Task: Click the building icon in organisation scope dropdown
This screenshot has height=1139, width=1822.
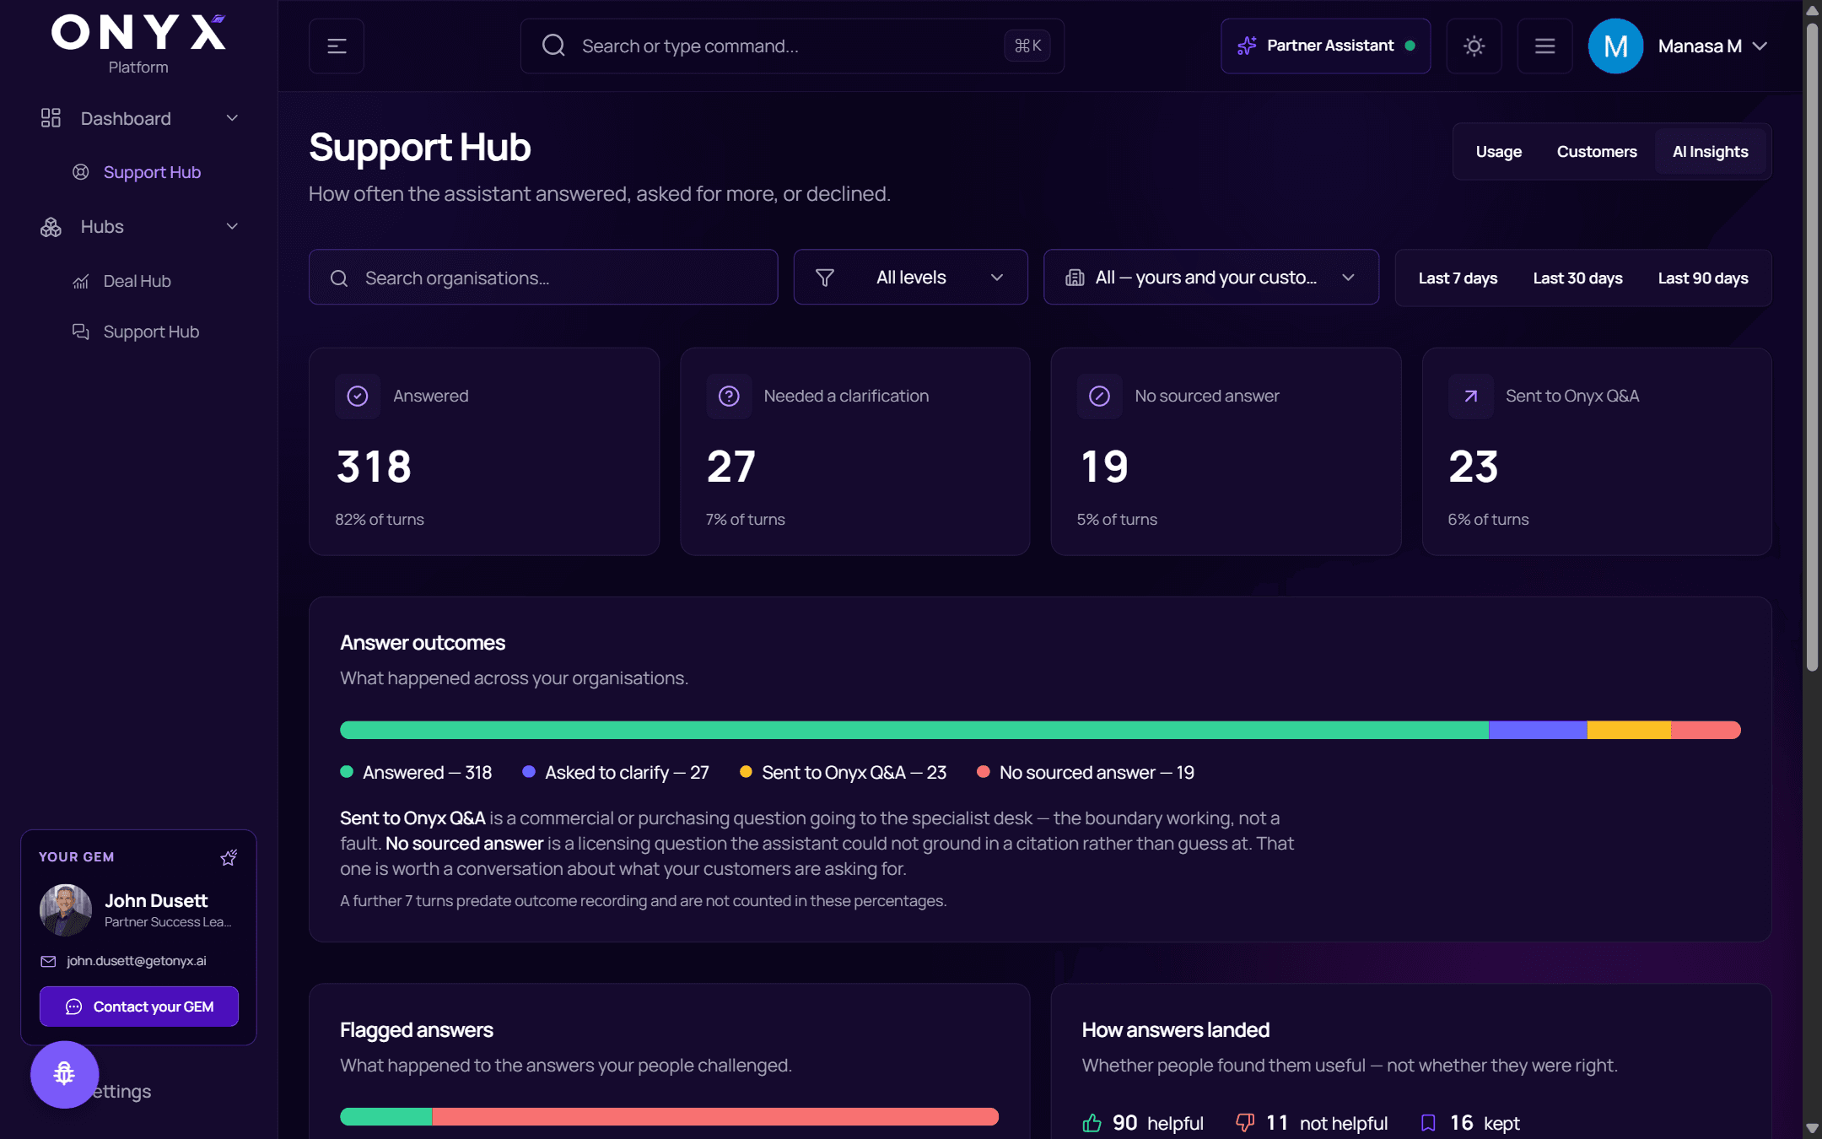Action: tap(1075, 278)
